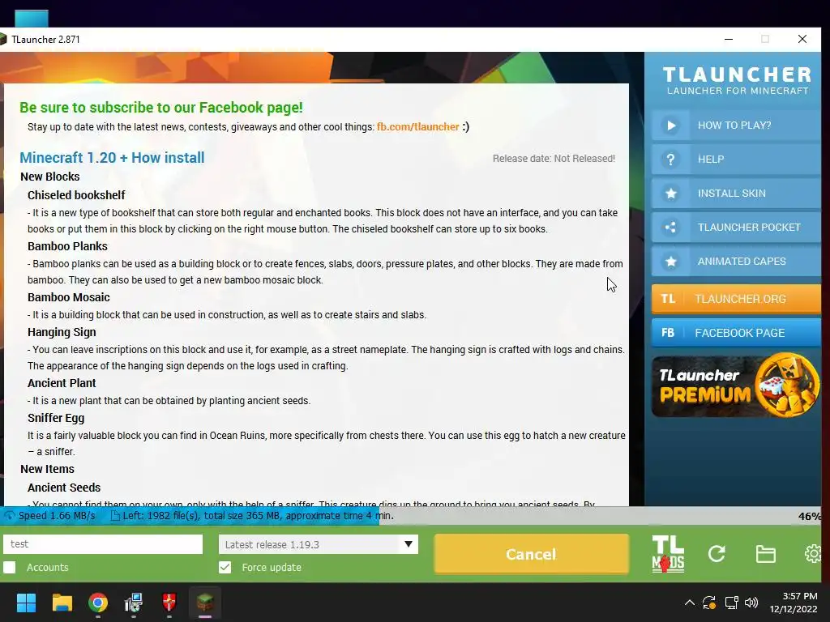Follow the fb.com/tlauncher link

[417, 127]
